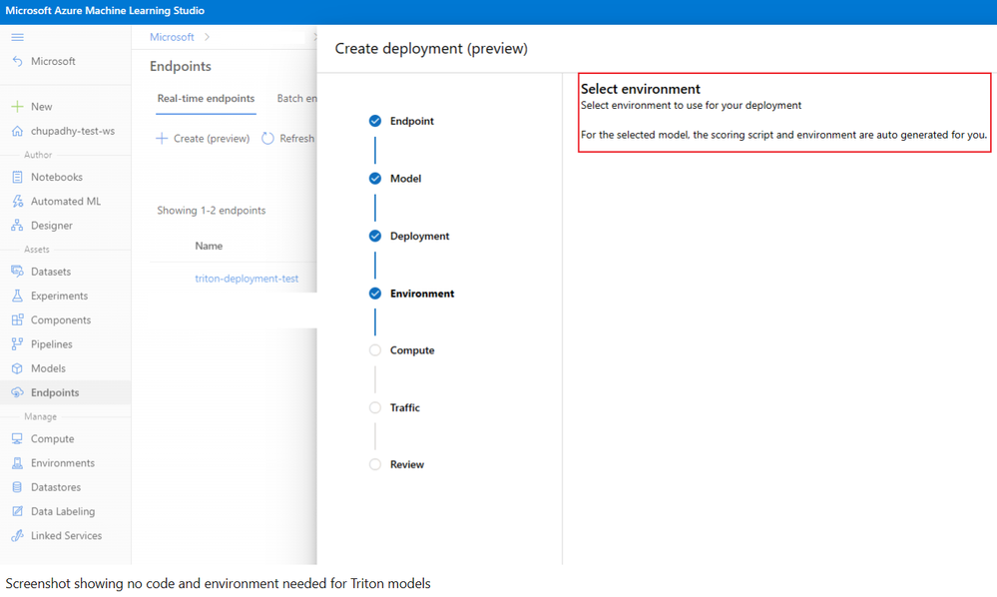997x597 pixels.
Task: Click the Refresh circular arrow icon
Action: pyautogui.click(x=267, y=138)
